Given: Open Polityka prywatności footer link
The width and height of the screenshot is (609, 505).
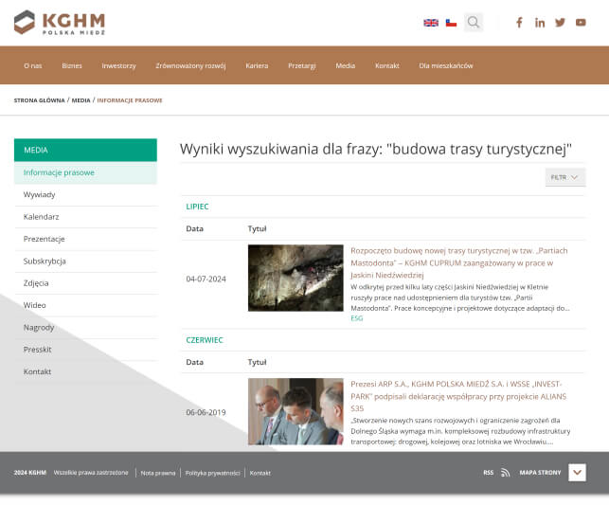Looking at the screenshot, I should tap(212, 473).
